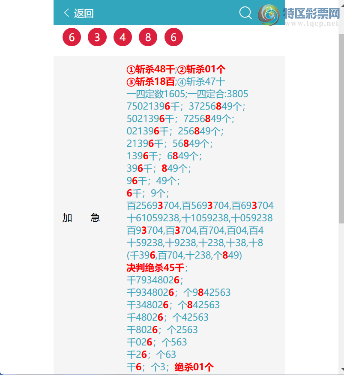
Task: Select the red badge numbered 4
Action: (x=123, y=37)
